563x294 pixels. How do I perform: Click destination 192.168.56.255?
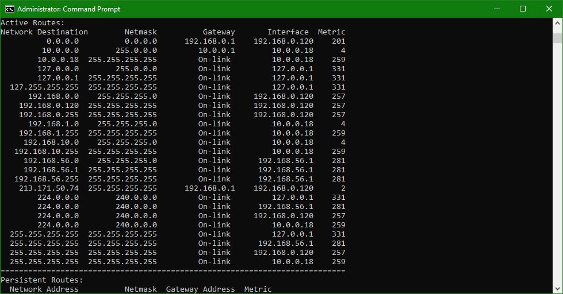click(x=47, y=179)
